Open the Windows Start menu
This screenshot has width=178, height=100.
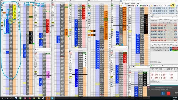pyautogui.click(x=2, y=98)
